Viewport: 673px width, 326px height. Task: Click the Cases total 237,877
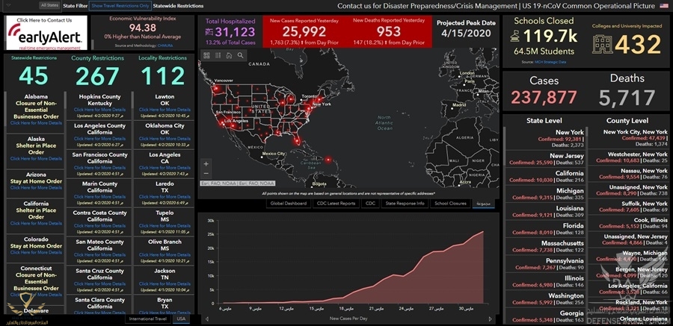tap(544, 98)
